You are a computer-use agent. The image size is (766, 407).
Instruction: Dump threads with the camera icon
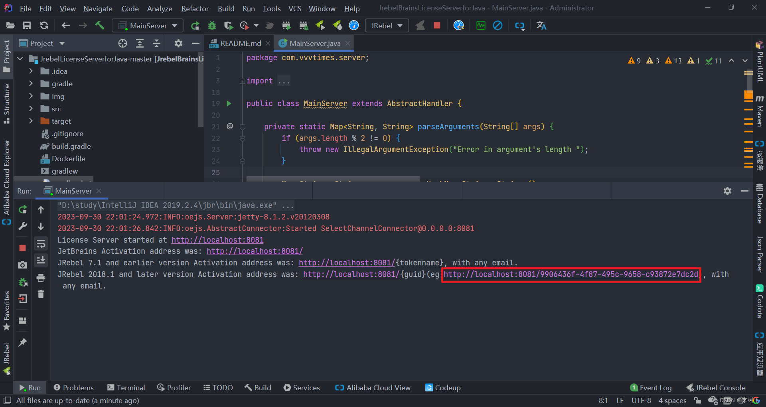pyautogui.click(x=23, y=265)
